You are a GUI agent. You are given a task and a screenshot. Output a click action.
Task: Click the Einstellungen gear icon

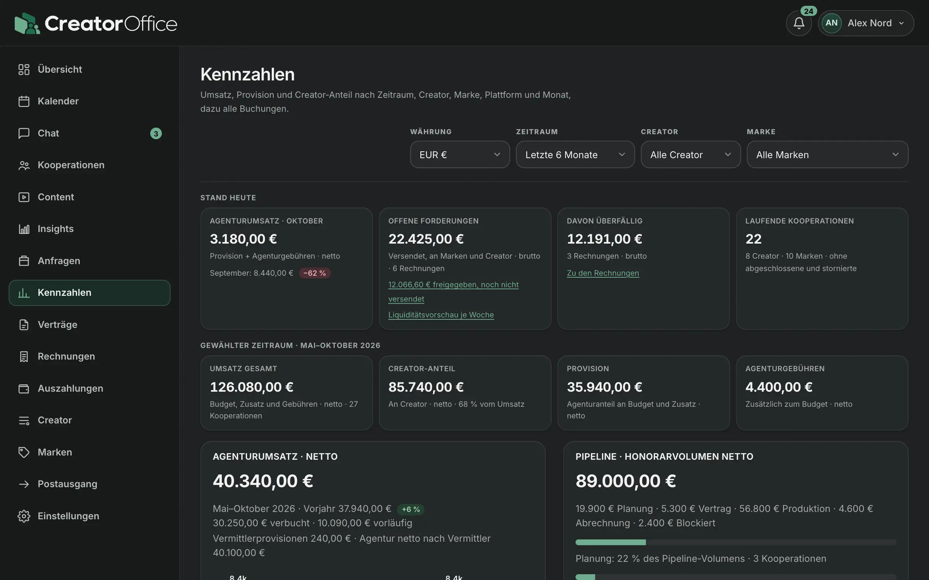pyautogui.click(x=24, y=516)
